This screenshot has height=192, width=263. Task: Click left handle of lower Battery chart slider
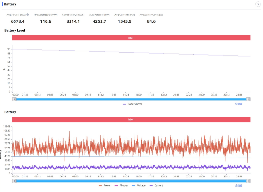[14, 181]
